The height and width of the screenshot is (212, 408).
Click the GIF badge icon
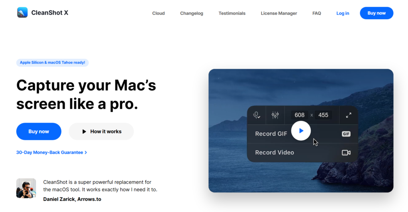tap(346, 134)
